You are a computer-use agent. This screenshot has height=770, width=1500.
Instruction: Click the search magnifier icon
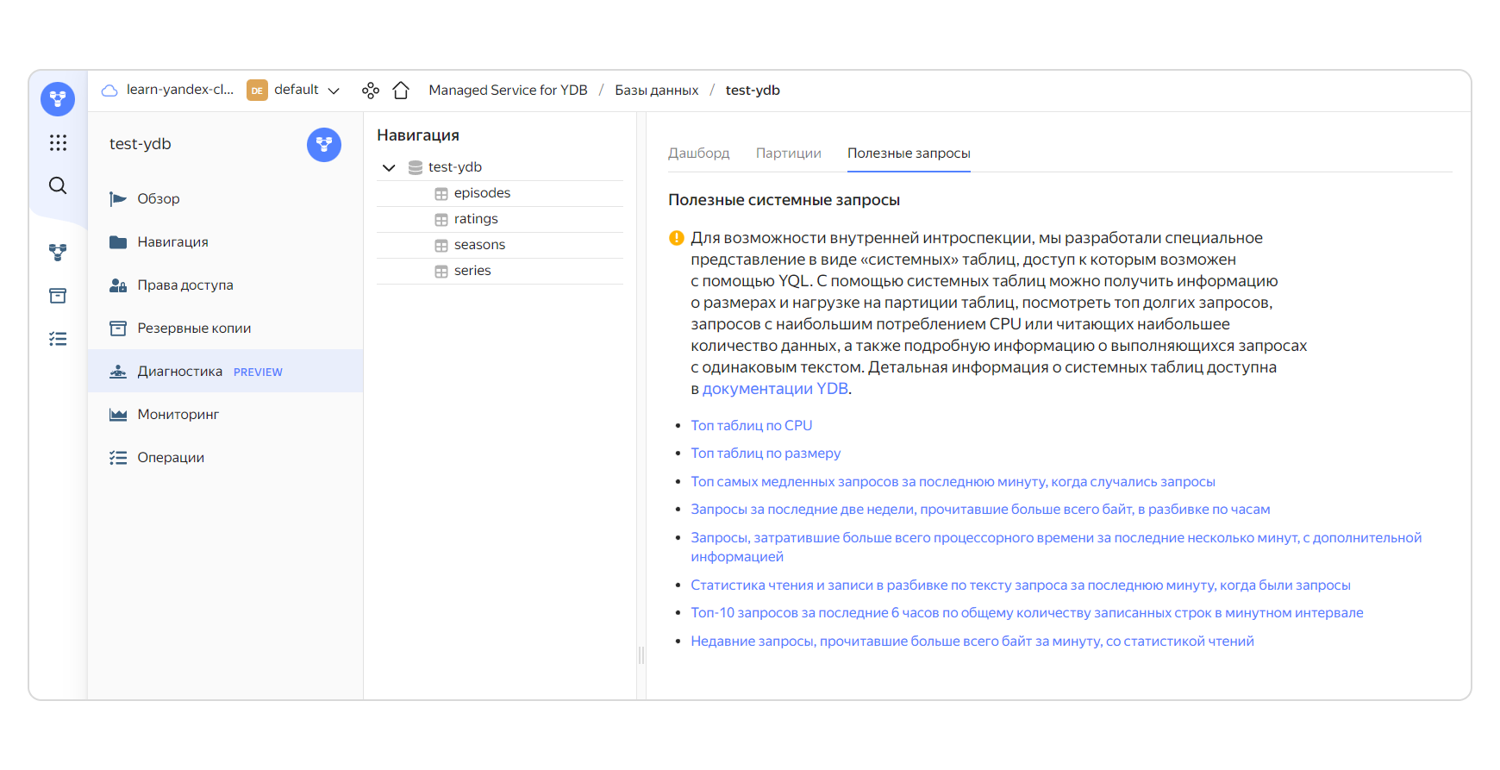tap(58, 185)
